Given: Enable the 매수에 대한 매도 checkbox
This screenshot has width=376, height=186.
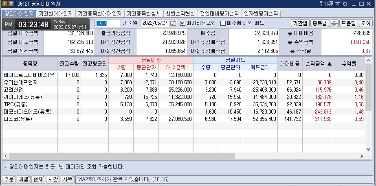Looking at the screenshot, I should (223, 23).
